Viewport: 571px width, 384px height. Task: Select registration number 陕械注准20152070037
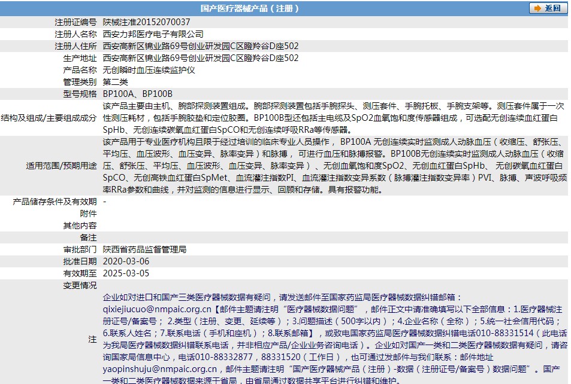[146, 22]
